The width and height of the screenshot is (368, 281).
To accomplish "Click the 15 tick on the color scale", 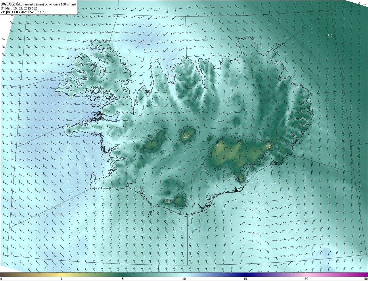I will pyautogui.click(x=245, y=279).
